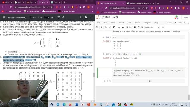Switch to the Chat tab in left browser

[x=55, y=2]
